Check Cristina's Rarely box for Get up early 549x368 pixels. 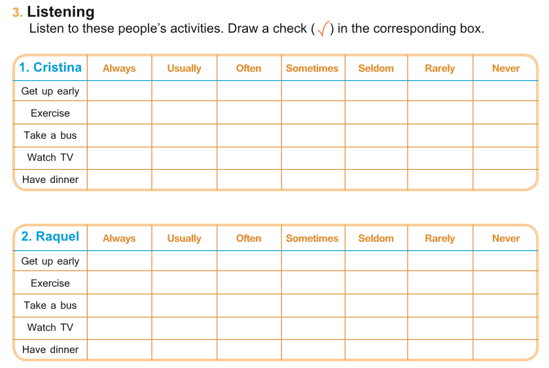(440, 91)
